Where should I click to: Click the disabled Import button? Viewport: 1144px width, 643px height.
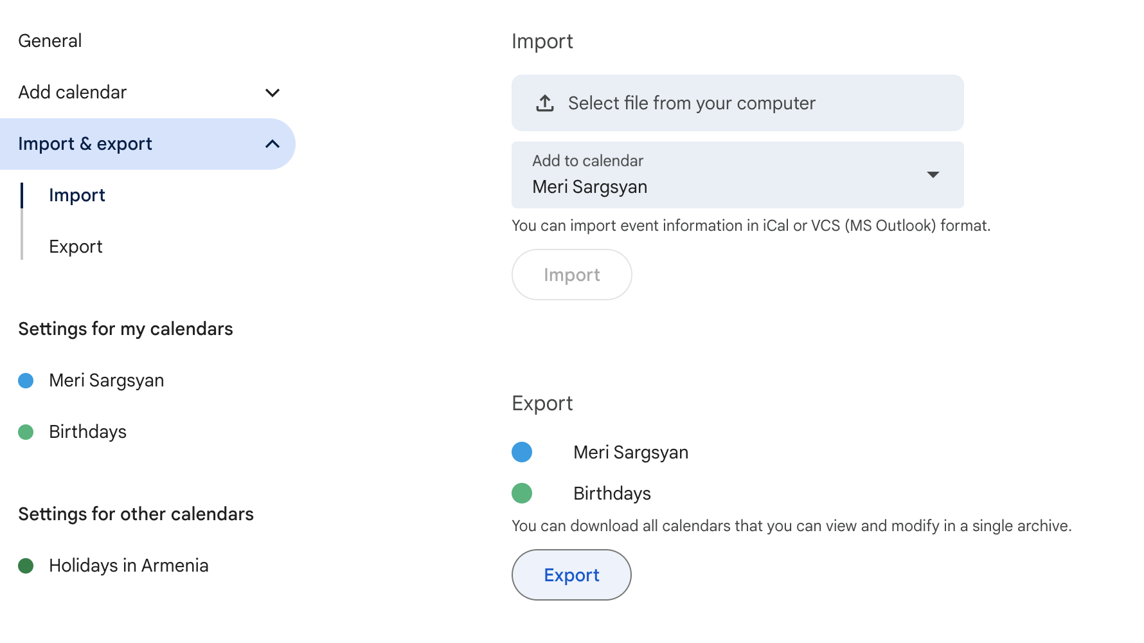click(571, 275)
